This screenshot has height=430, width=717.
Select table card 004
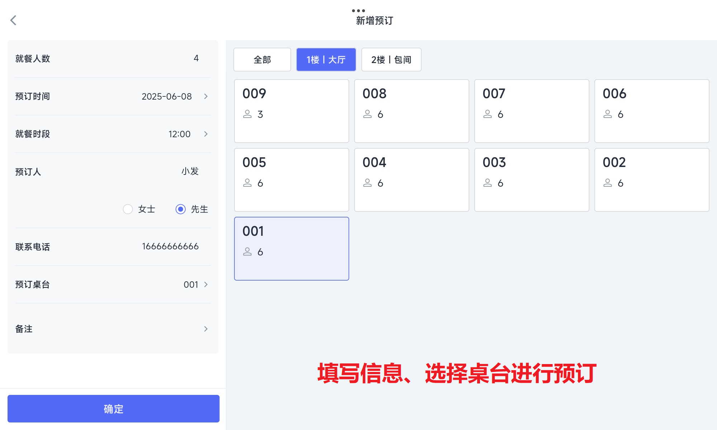(x=412, y=180)
